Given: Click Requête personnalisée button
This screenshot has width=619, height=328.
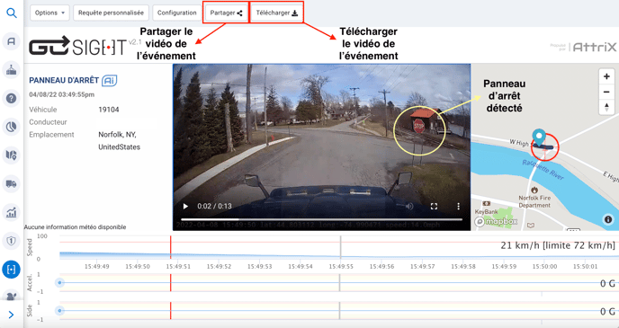Looking at the screenshot, I should (111, 13).
